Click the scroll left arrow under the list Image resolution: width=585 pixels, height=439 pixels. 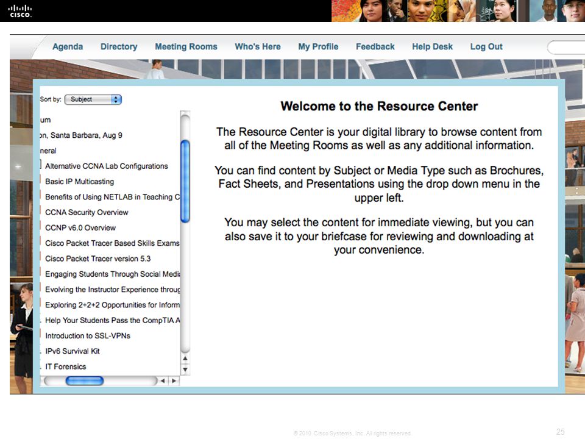click(162, 380)
